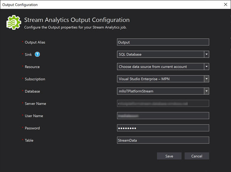Focus the Server Name field
The image size is (231, 172).
pyautogui.click(x=163, y=104)
